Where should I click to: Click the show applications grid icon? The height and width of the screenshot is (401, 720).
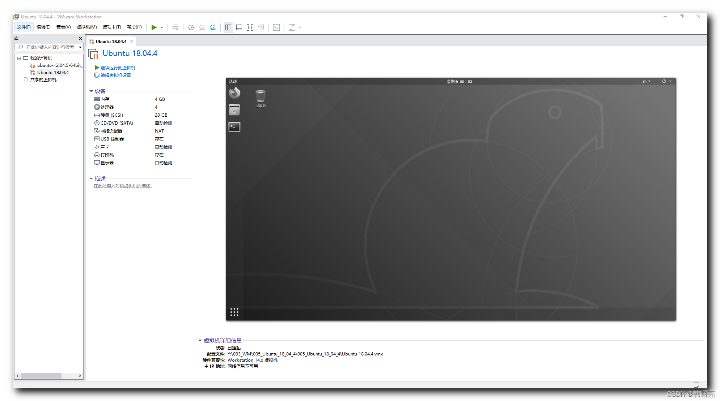(x=234, y=312)
